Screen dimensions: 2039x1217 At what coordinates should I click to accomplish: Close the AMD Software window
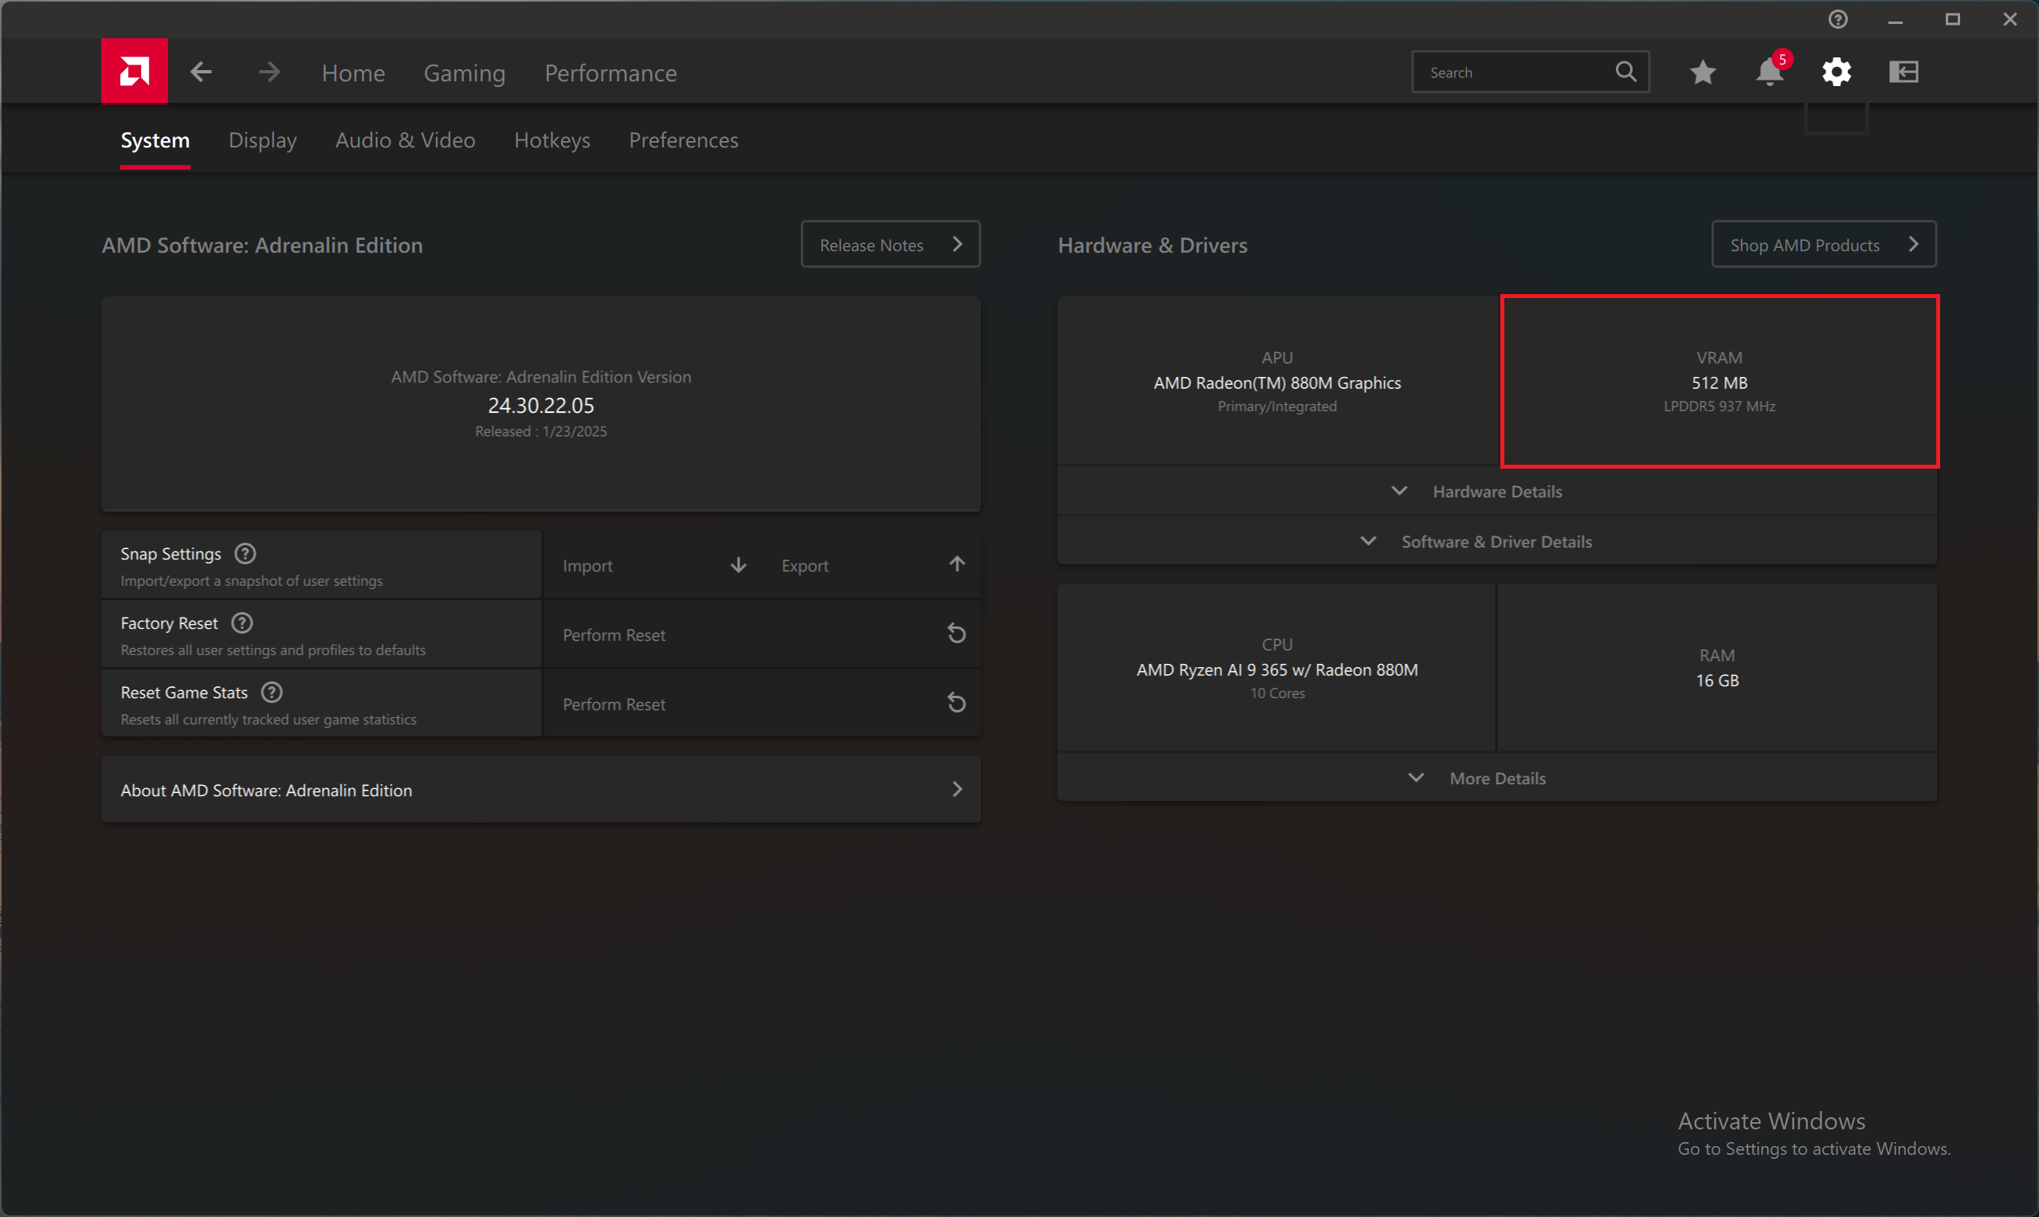(x=2010, y=20)
